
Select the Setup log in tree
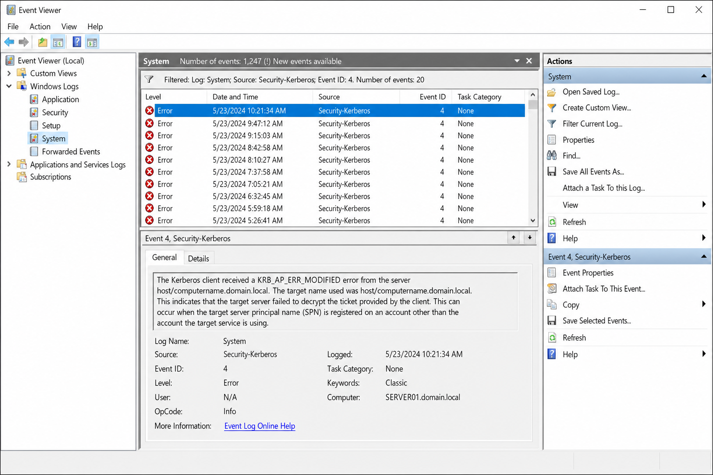click(x=51, y=125)
